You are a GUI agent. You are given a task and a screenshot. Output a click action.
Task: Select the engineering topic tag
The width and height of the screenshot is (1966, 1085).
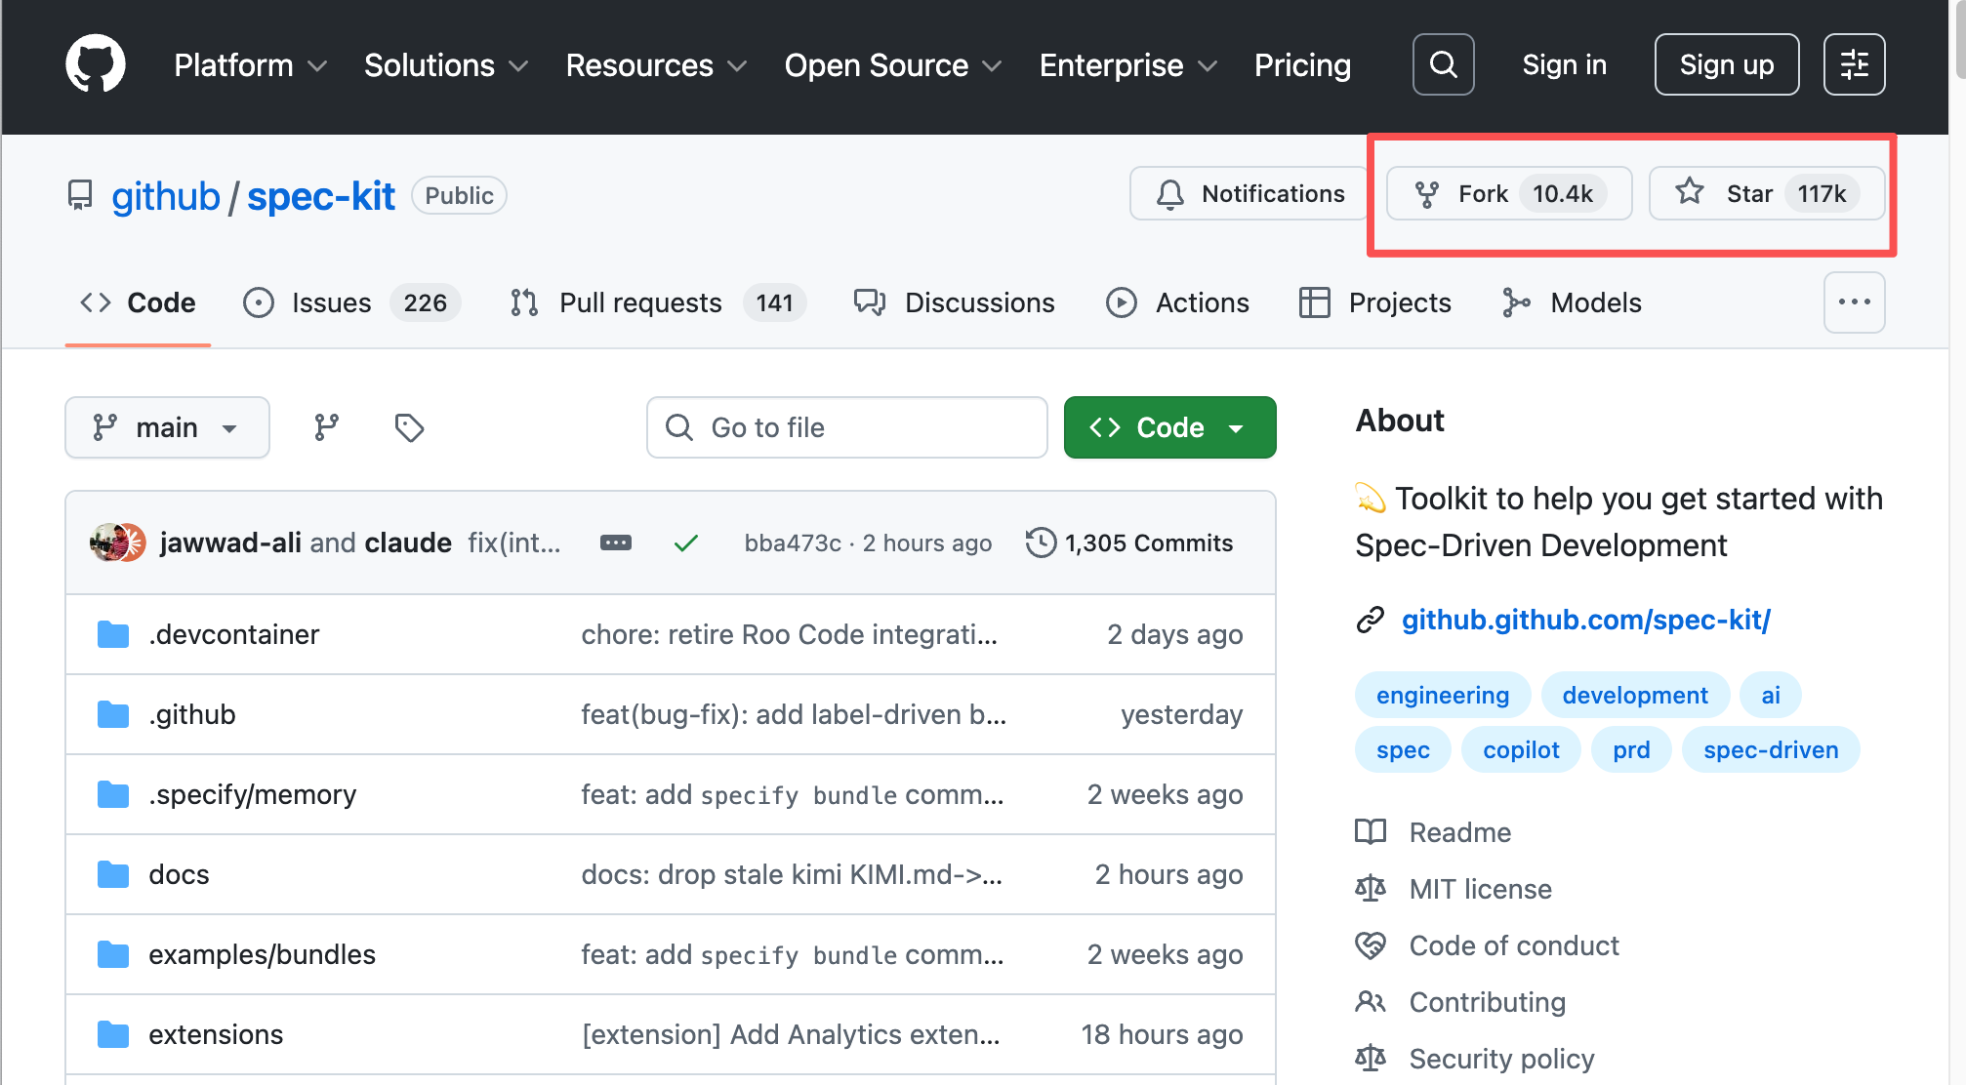coord(1443,695)
